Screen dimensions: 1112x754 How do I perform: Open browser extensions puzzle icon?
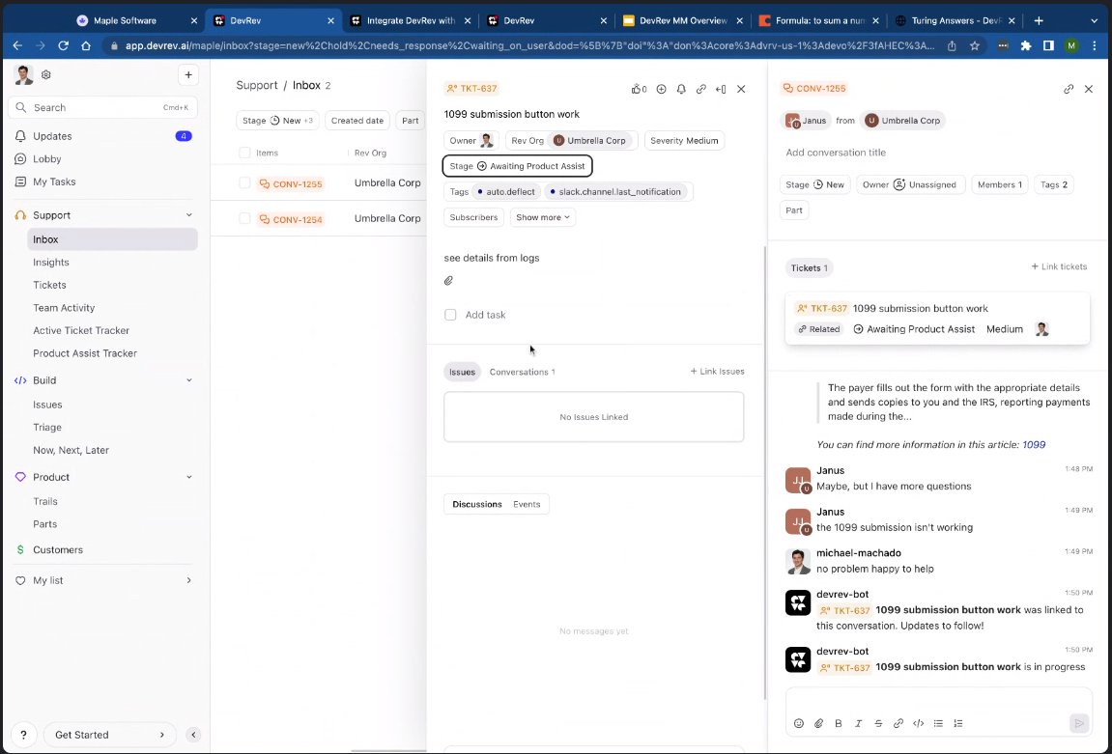pyautogui.click(x=1025, y=45)
